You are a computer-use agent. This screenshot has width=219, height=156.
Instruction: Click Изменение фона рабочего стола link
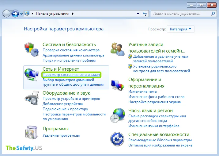tap(156, 97)
